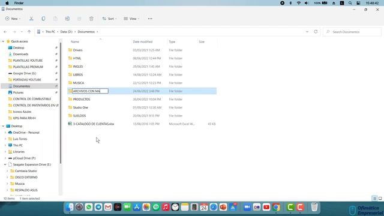Viewport: 384px width, 216px height.
Task: Open the New dropdown button
Action: pos(13,19)
